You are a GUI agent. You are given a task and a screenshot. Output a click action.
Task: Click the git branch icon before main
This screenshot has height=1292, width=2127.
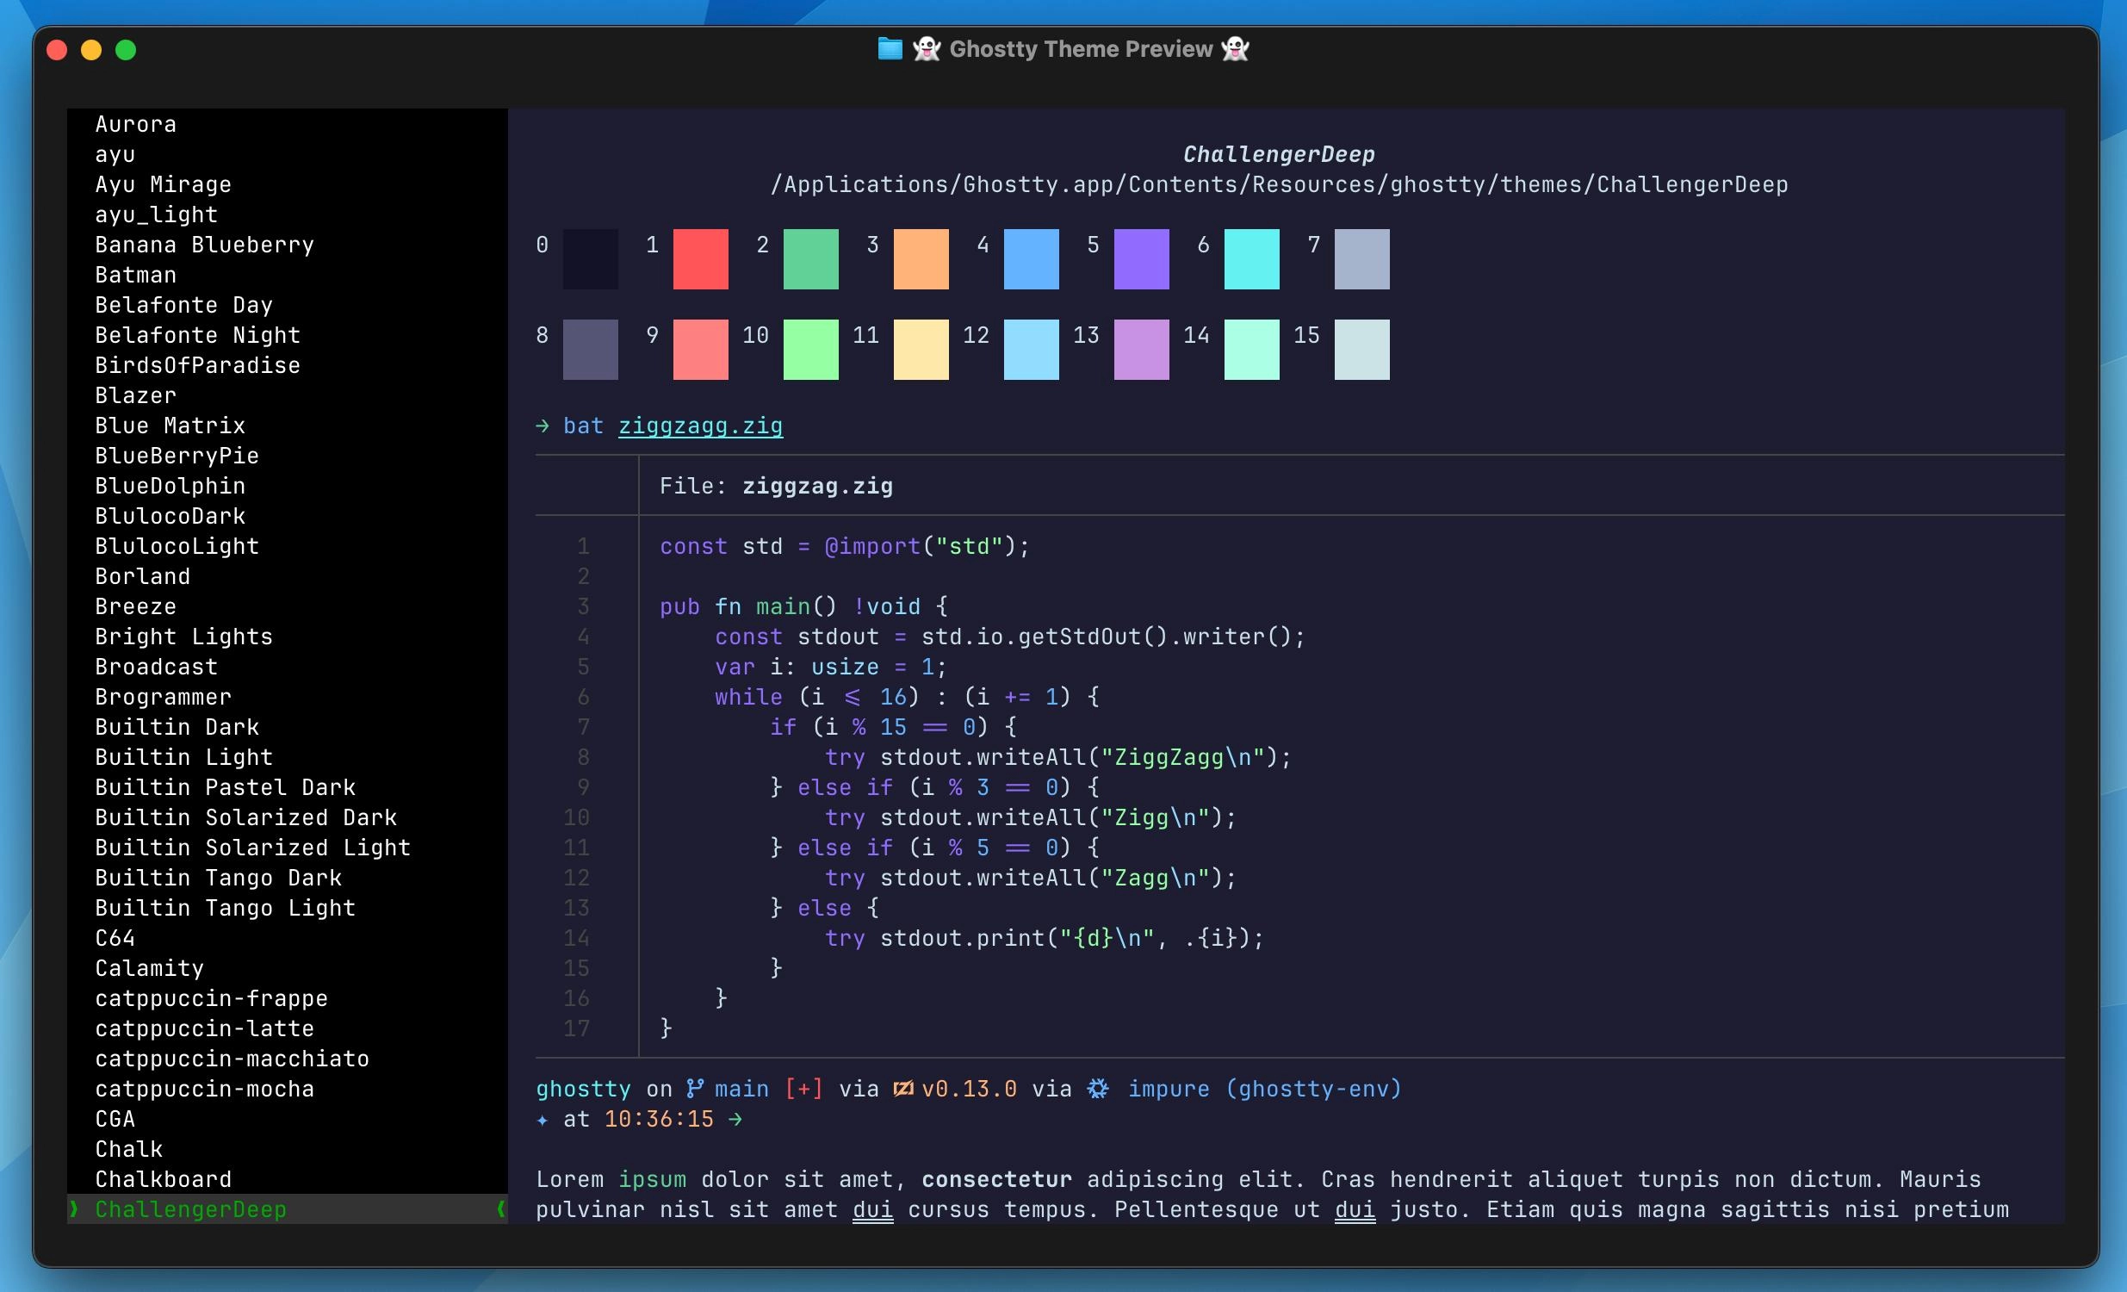coord(694,1089)
